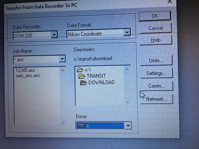Open the Settings... button
Screen dimensions: 199x149
[x=156, y=73]
